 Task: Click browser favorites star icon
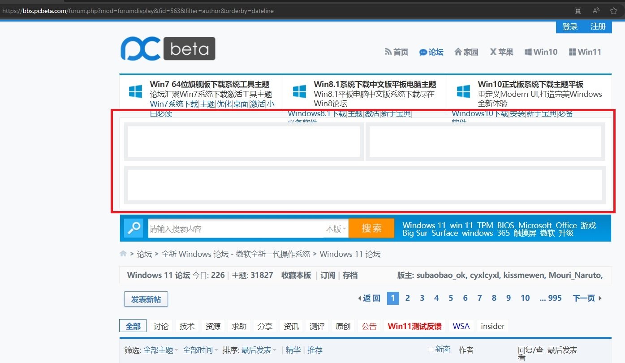click(x=613, y=11)
